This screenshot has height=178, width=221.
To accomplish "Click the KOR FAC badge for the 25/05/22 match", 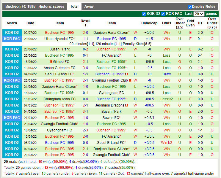I will coord(12,80).
